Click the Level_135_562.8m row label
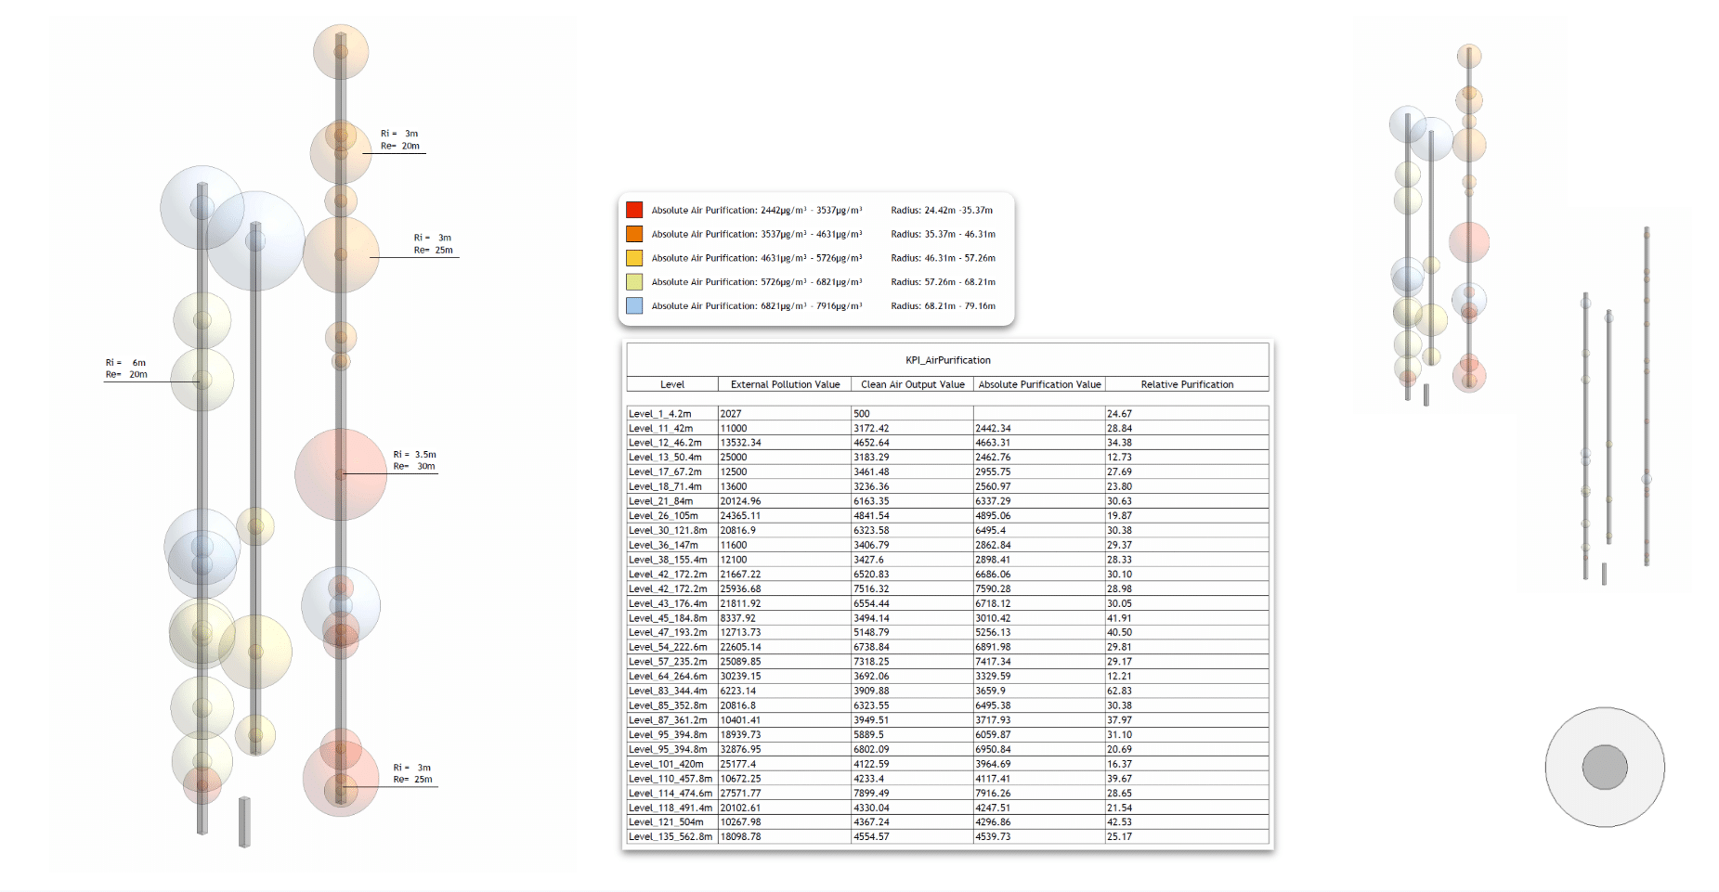This screenshot has height=892, width=1719. click(670, 836)
